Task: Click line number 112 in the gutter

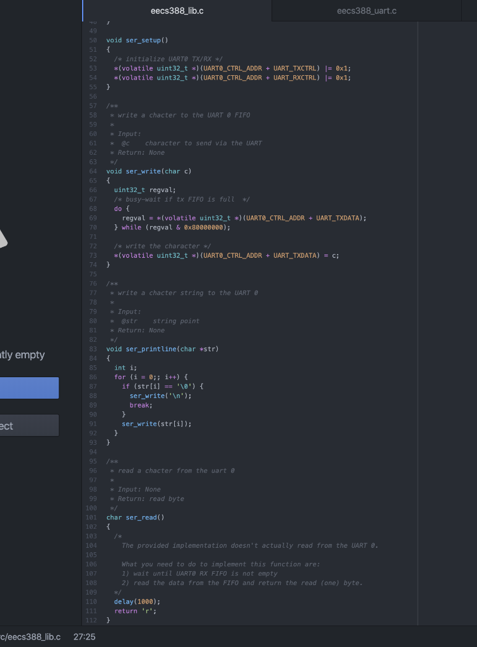Action: point(91,620)
